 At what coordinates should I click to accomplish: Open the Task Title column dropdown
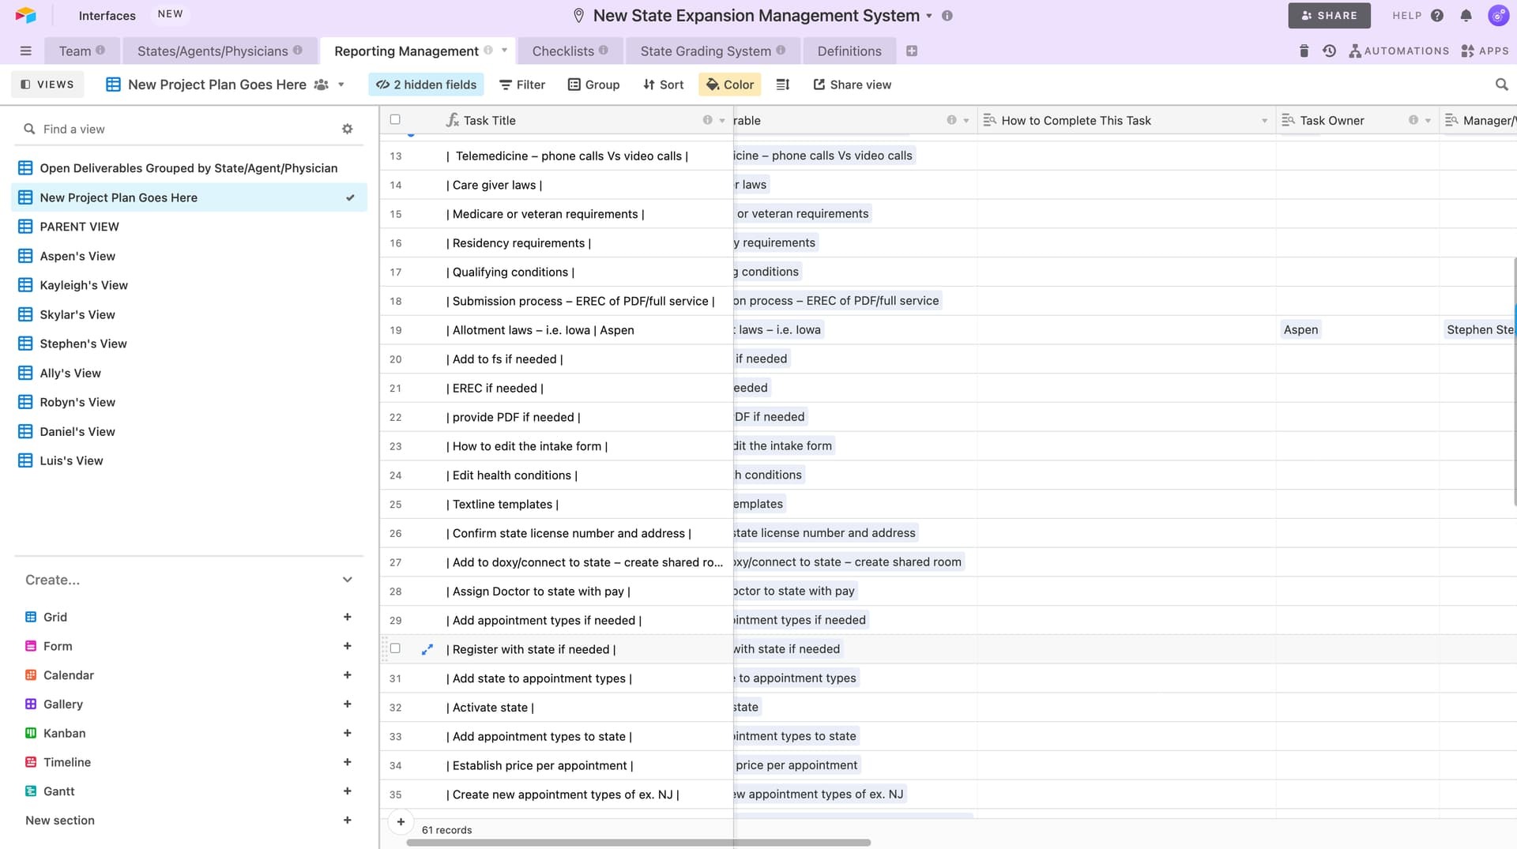pos(721,121)
